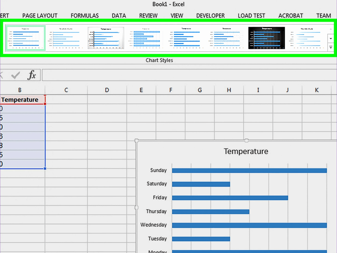Click the Cancel X in formula bar
The width and height of the screenshot is (337, 253).
coord(1,75)
